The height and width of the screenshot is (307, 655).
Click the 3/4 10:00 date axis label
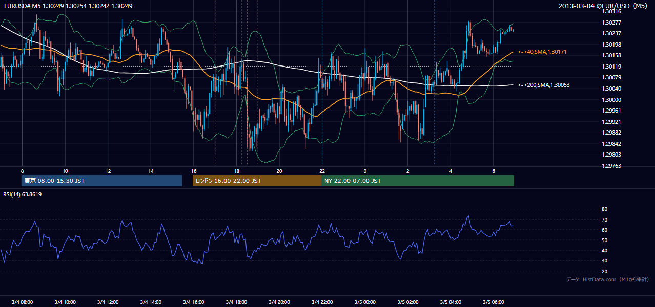[x=65, y=302]
